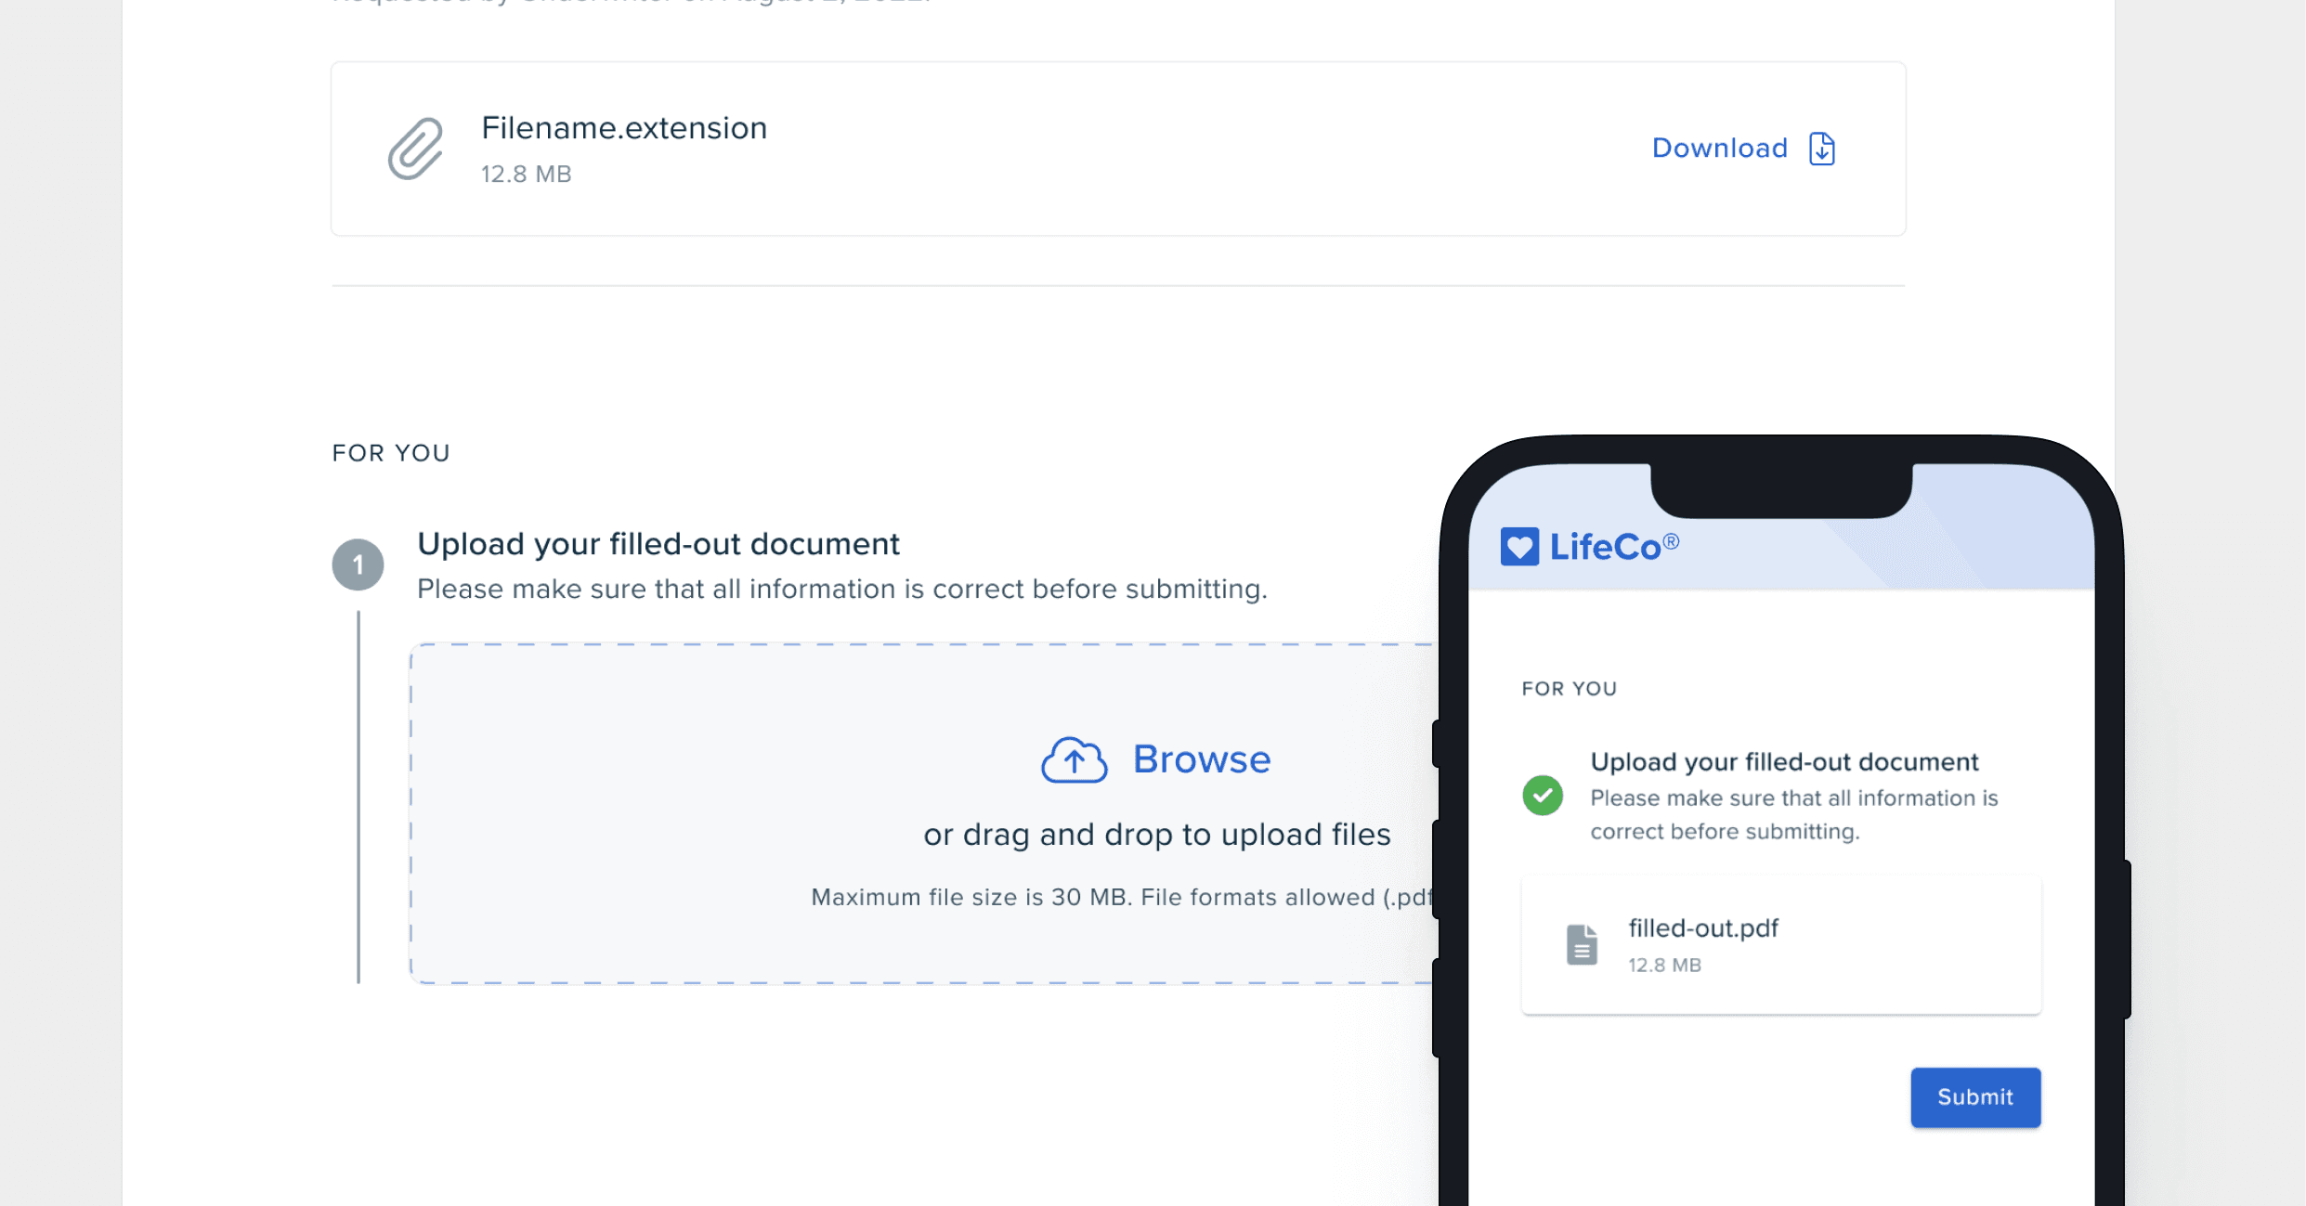Click the desktop Upload your filled-out document heading

658,544
